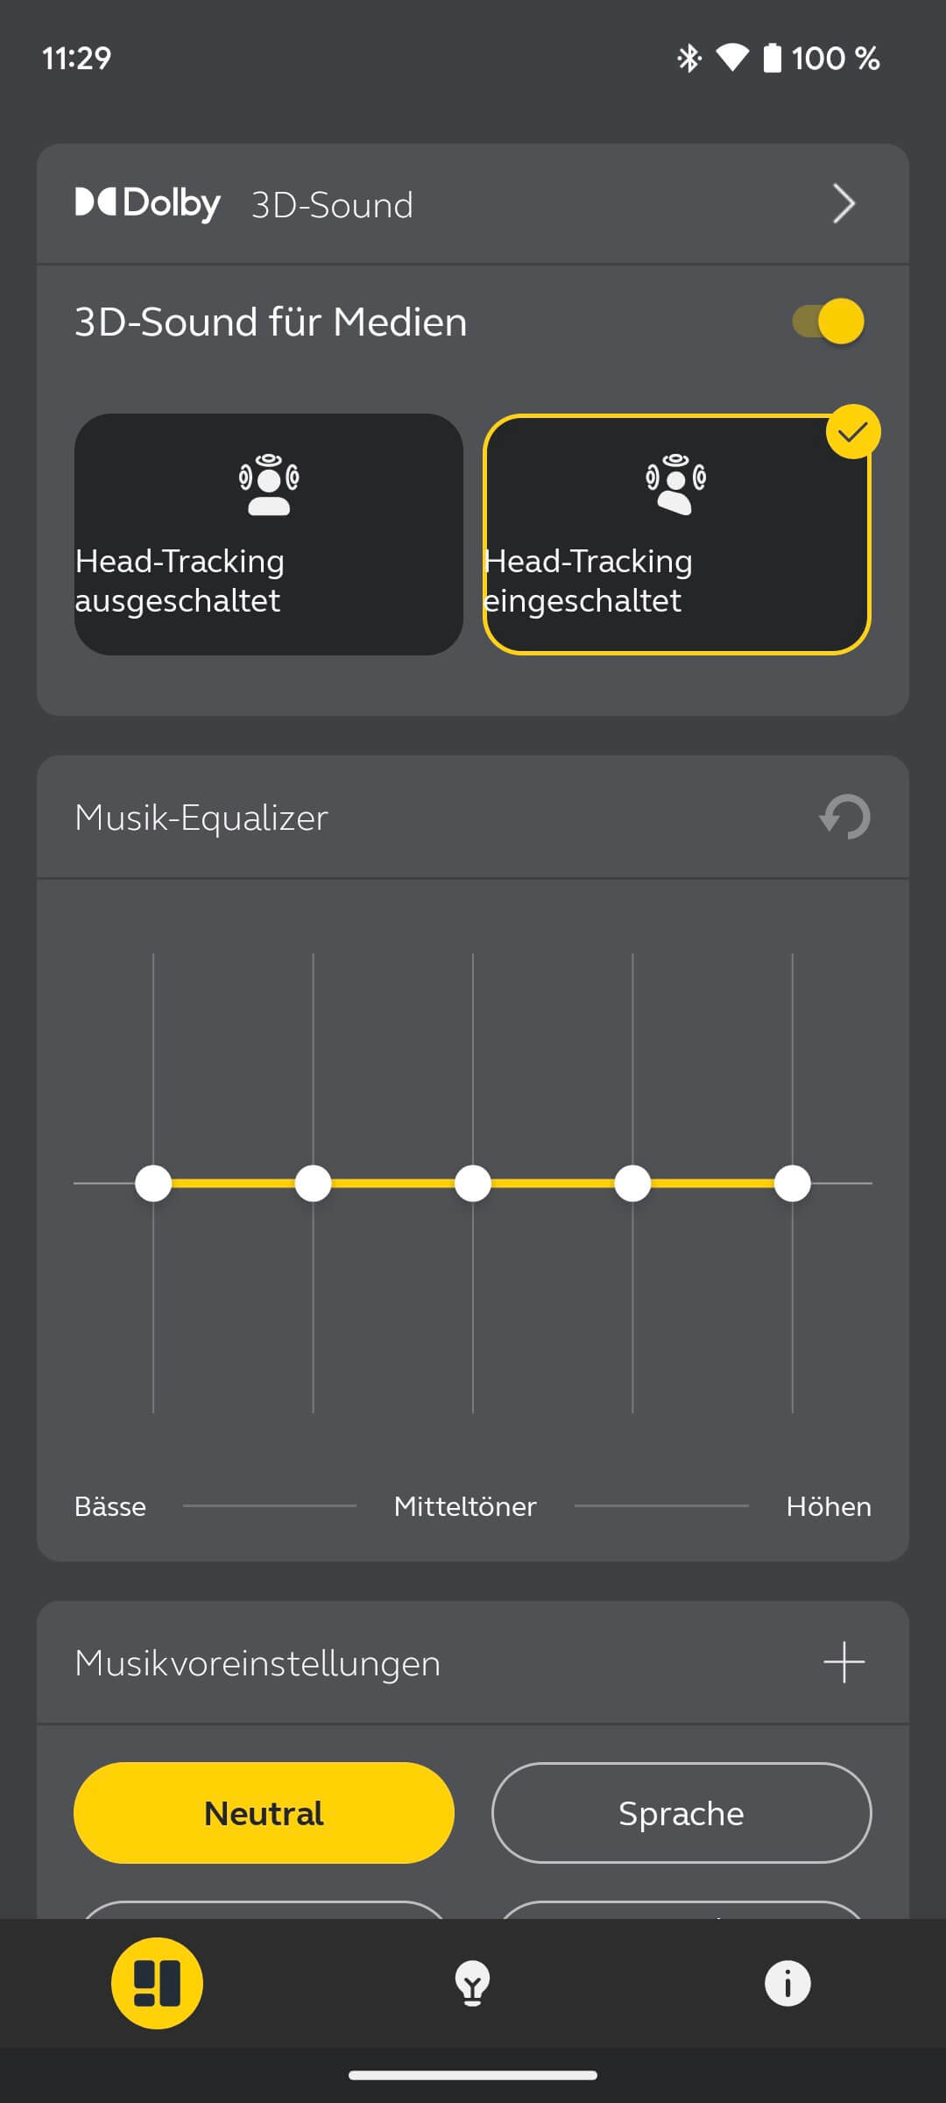Click the last equalizer band handle (Höhen)
Image resolution: width=946 pixels, height=2103 pixels.
(793, 1183)
